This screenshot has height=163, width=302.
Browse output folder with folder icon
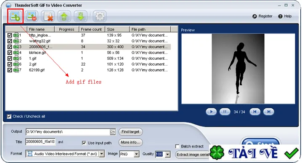tap(113, 132)
